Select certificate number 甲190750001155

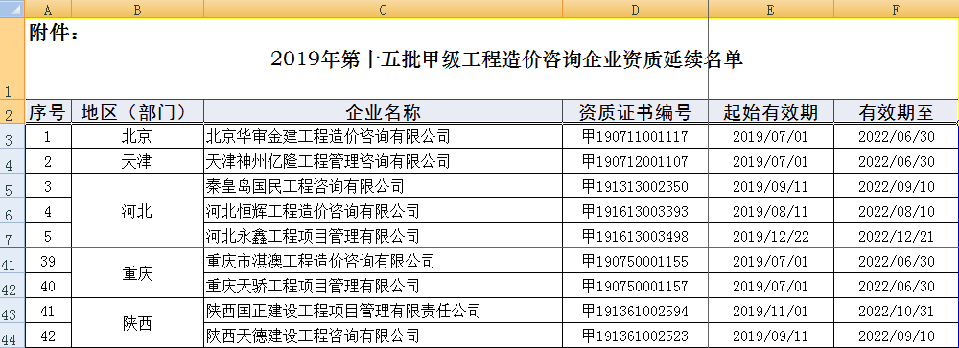[636, 261]
